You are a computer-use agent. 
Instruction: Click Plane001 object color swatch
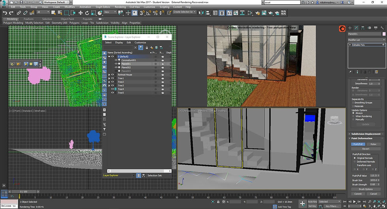[384, 34]
